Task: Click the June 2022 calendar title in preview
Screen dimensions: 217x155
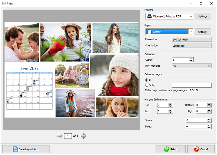Action: (x=29, y=69)
